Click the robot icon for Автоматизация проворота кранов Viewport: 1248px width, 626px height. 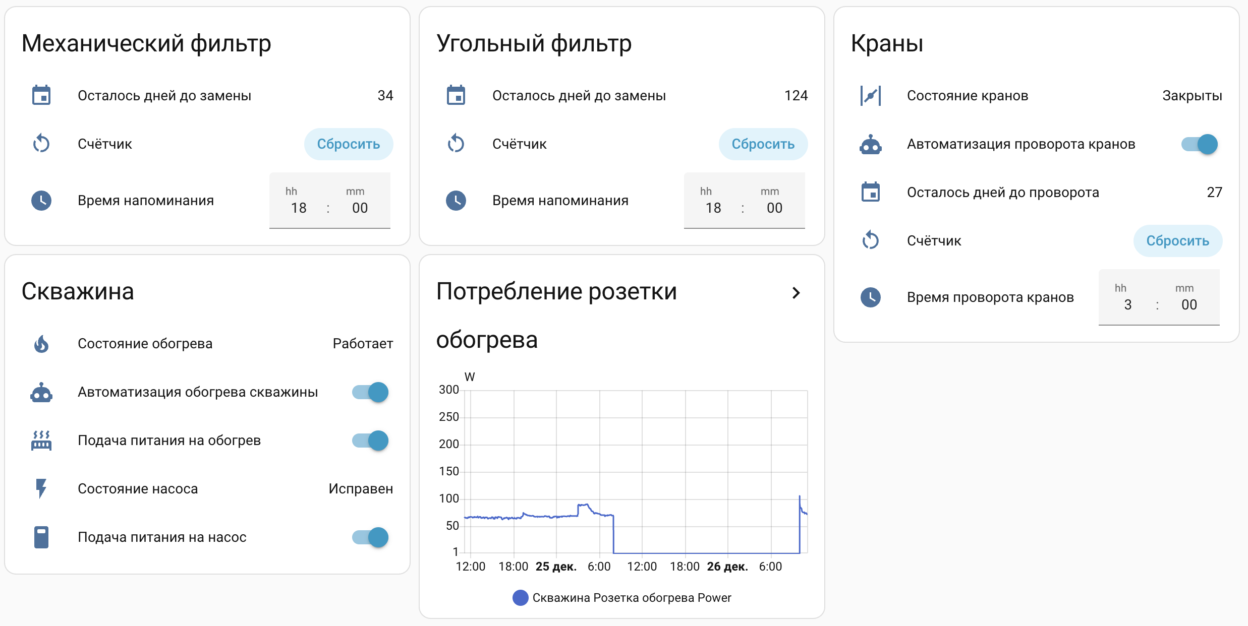click(870, 144)
